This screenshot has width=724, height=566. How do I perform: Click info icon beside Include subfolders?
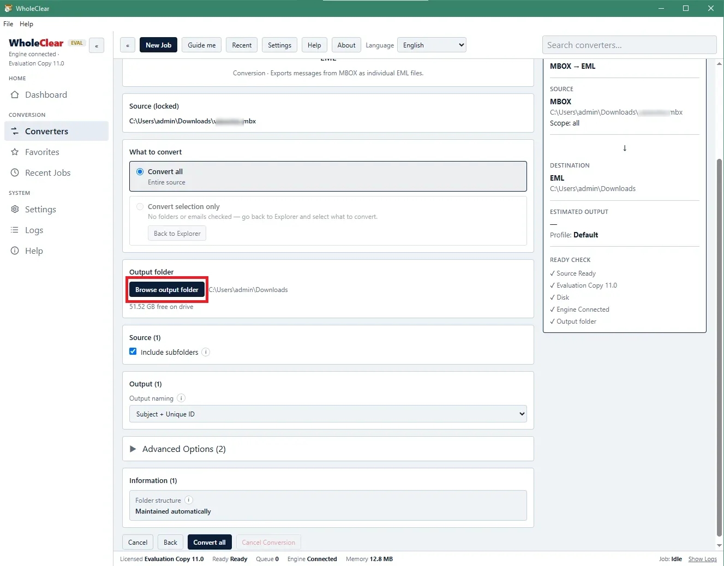(206, 352)
